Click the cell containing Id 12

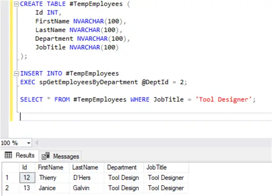click(x=26, y=177)
